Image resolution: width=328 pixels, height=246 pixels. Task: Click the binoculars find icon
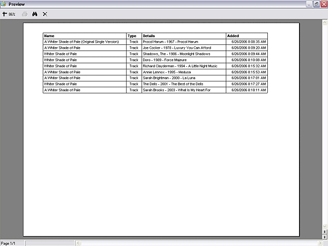34,14
